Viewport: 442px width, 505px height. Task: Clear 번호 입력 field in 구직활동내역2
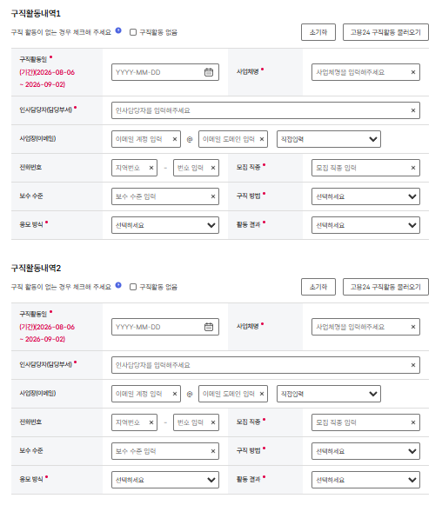pyautogui.click(x=213, y=422)
